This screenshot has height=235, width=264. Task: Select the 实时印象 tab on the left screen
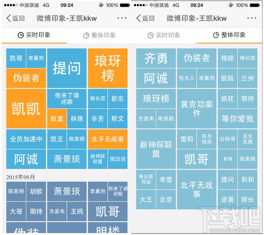34,35
